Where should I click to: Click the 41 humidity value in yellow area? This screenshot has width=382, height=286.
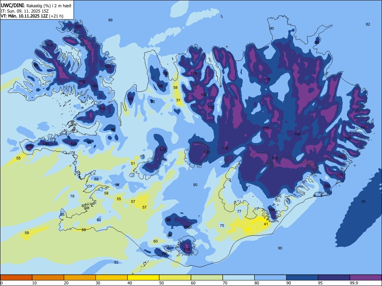pos(266,224)
